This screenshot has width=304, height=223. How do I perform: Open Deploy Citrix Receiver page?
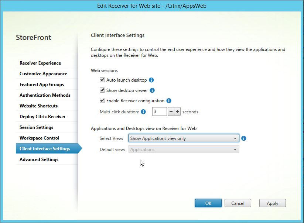(x=47, y=116)
